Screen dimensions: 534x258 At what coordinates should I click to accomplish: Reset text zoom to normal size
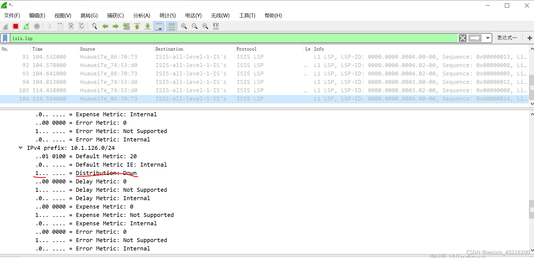tap(205, 27)
